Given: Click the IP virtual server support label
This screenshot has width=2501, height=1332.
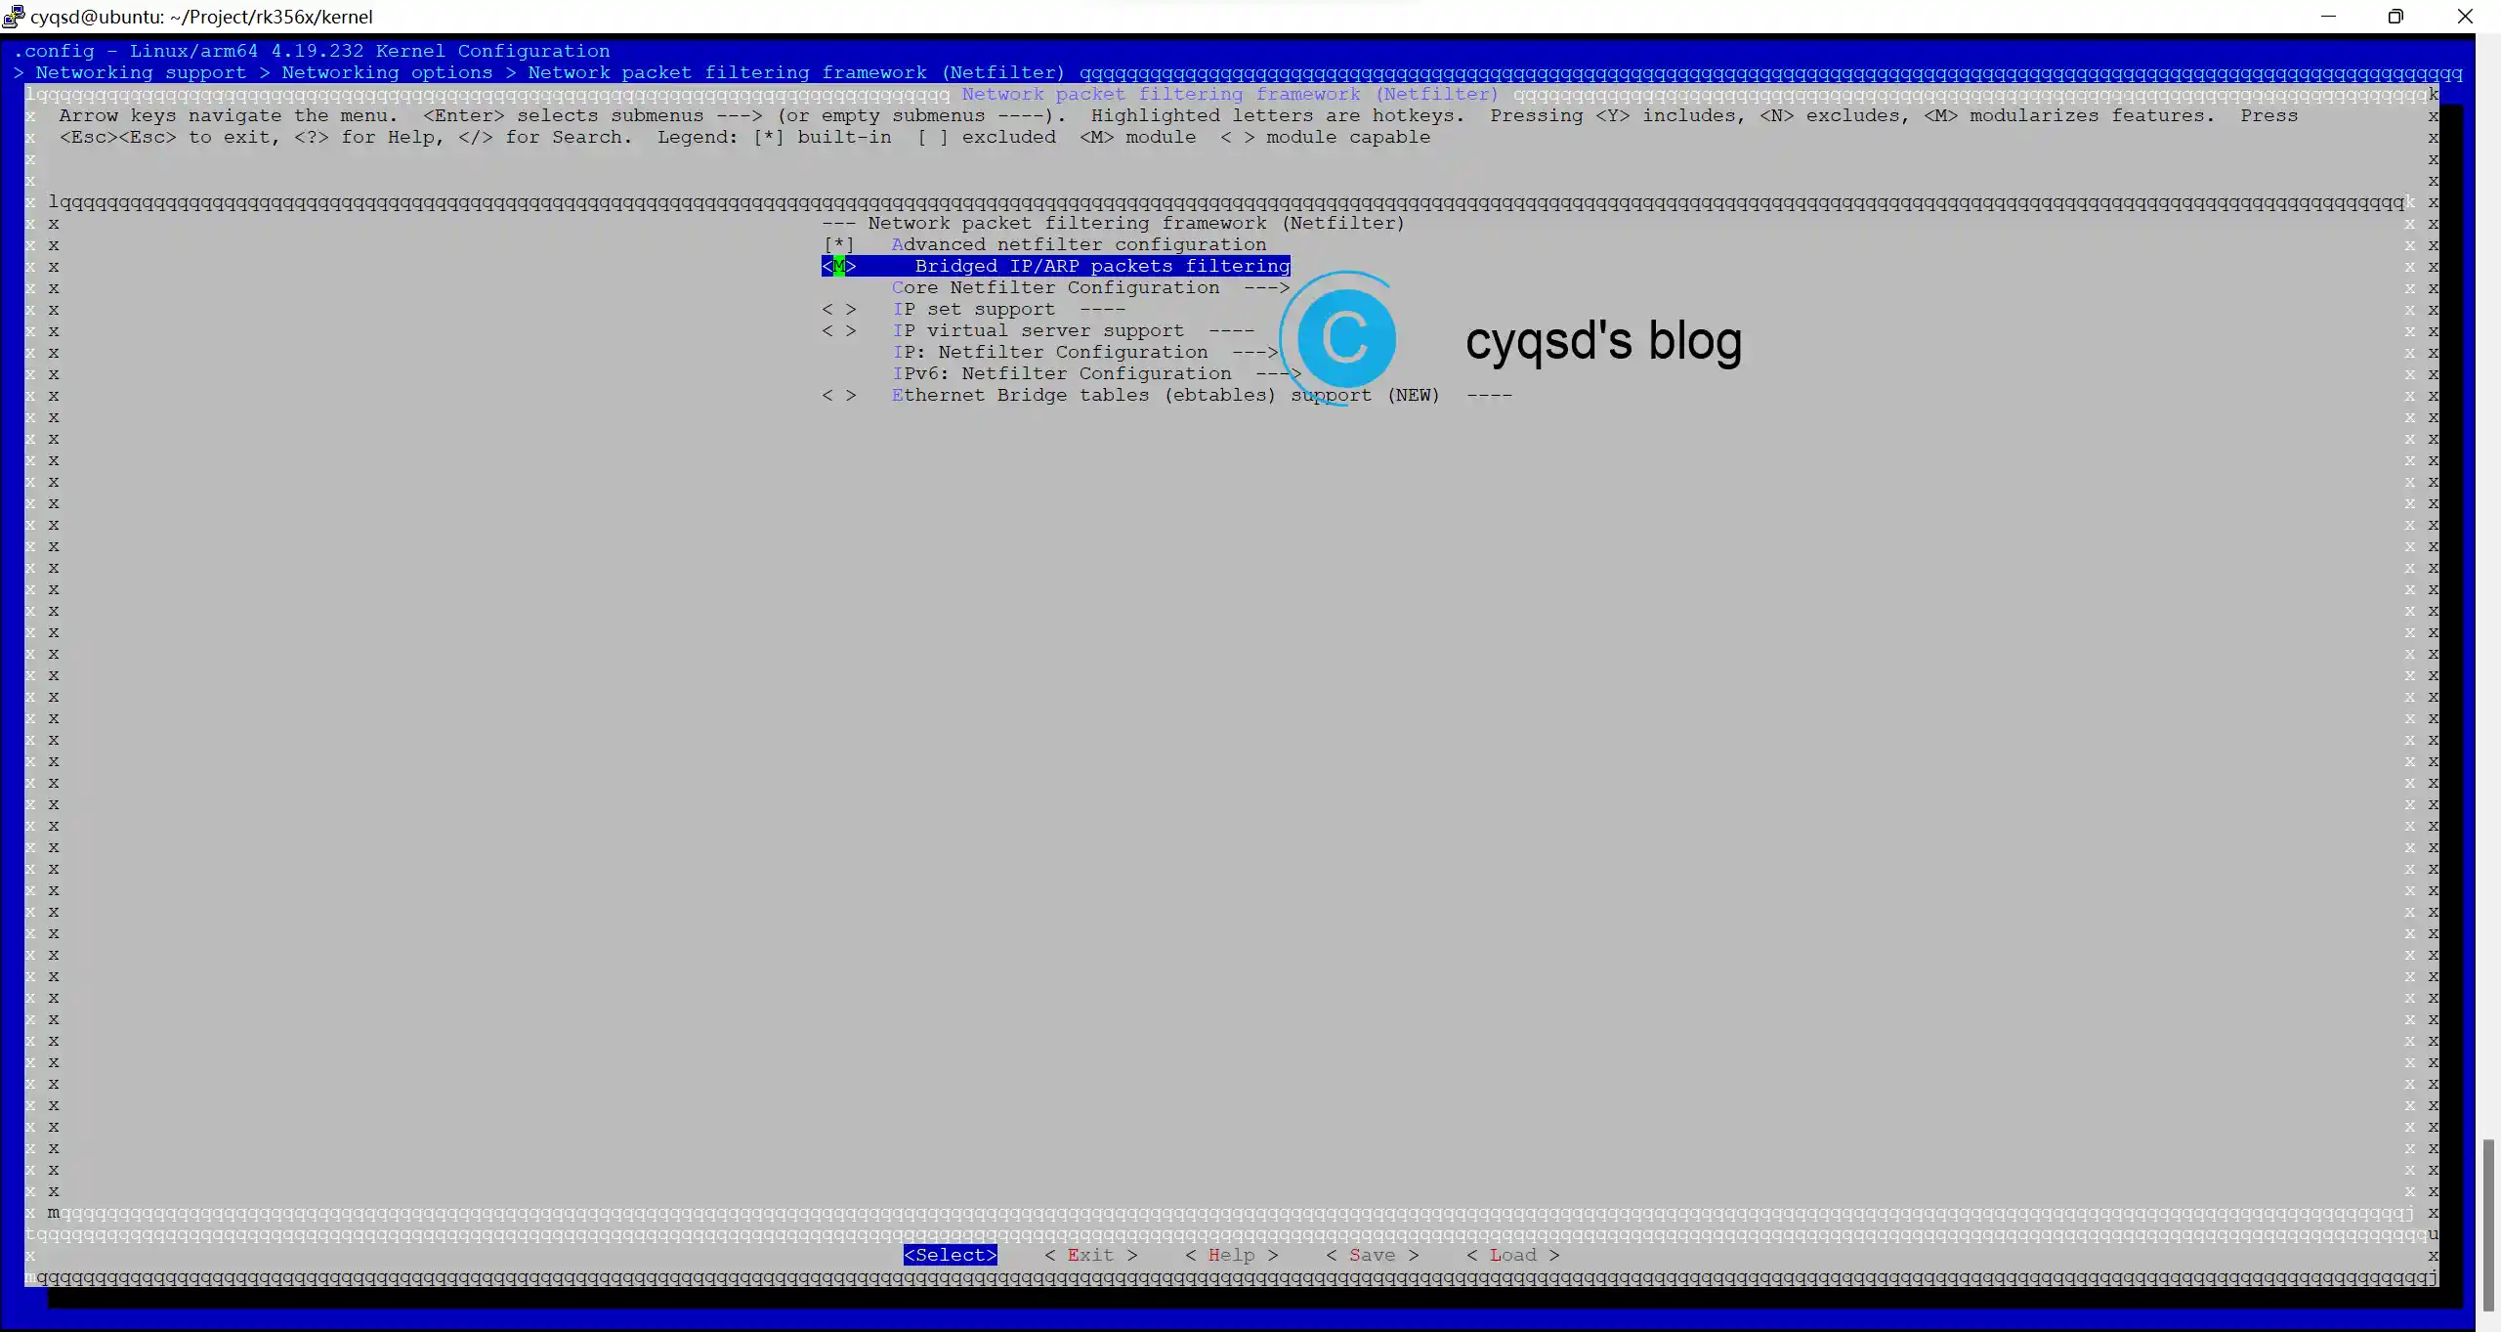Looking at the screenshot, I should 1038,331.
